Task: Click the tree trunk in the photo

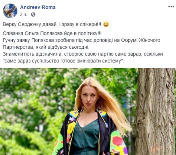Action: pos(155,111)
